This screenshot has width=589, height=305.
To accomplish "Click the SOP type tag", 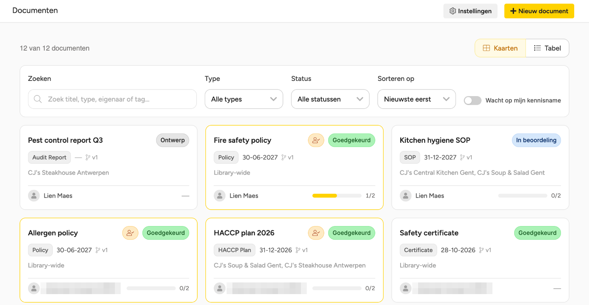I will (x=410, y=158).
